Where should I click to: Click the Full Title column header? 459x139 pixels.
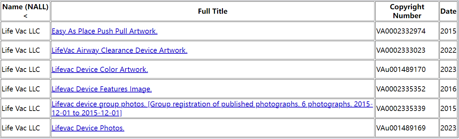click(212, 11)
